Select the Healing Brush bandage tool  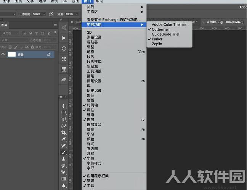tap(64, 146)
